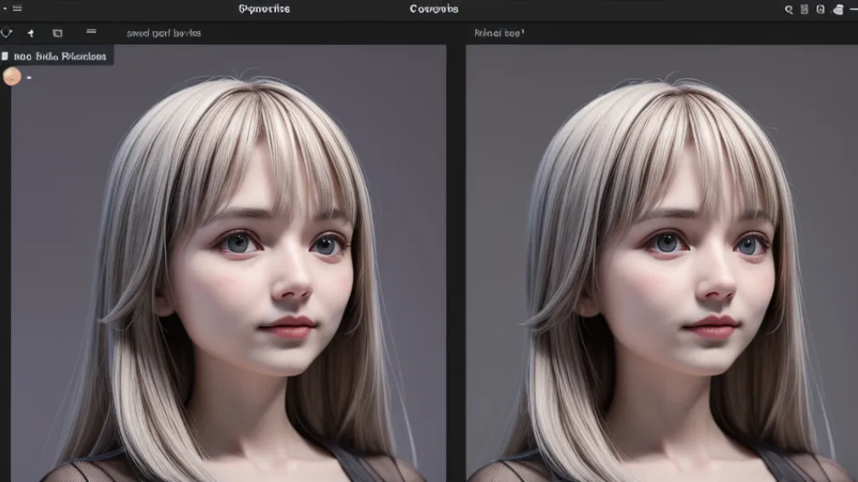Open the hamburger menu in the title bar
The width and height of the screenshot is (858, 482).
click(17, 9)
